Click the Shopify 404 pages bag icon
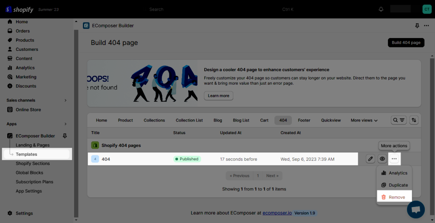Viewport: 435px width, 223px height. 95,145
